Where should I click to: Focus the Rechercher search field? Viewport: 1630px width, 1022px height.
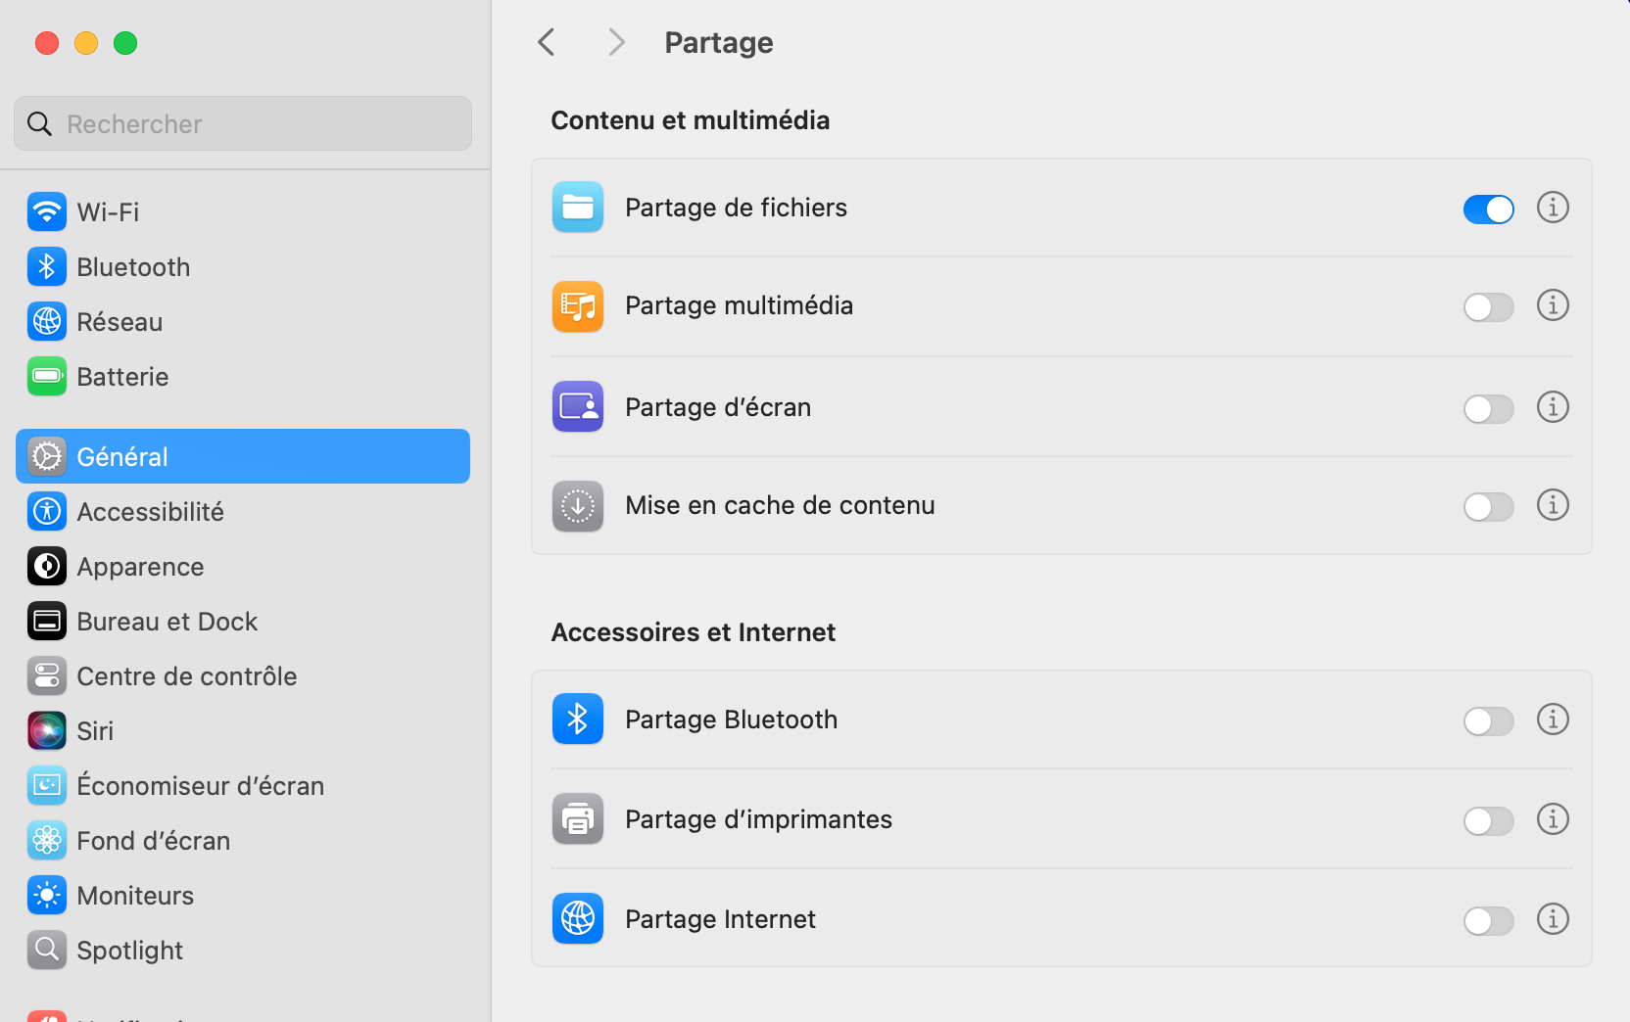tap(243, 123)
